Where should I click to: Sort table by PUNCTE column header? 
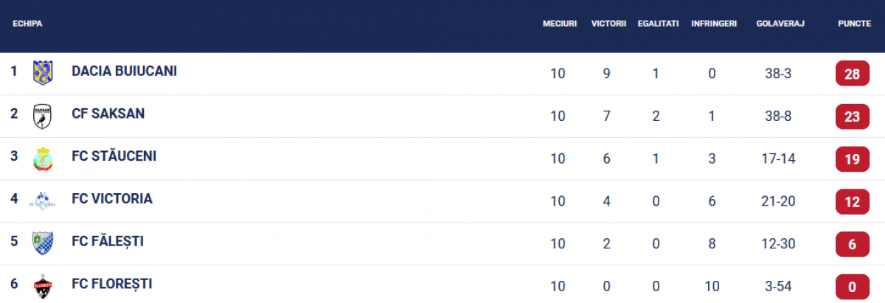(x=854, y=24)
